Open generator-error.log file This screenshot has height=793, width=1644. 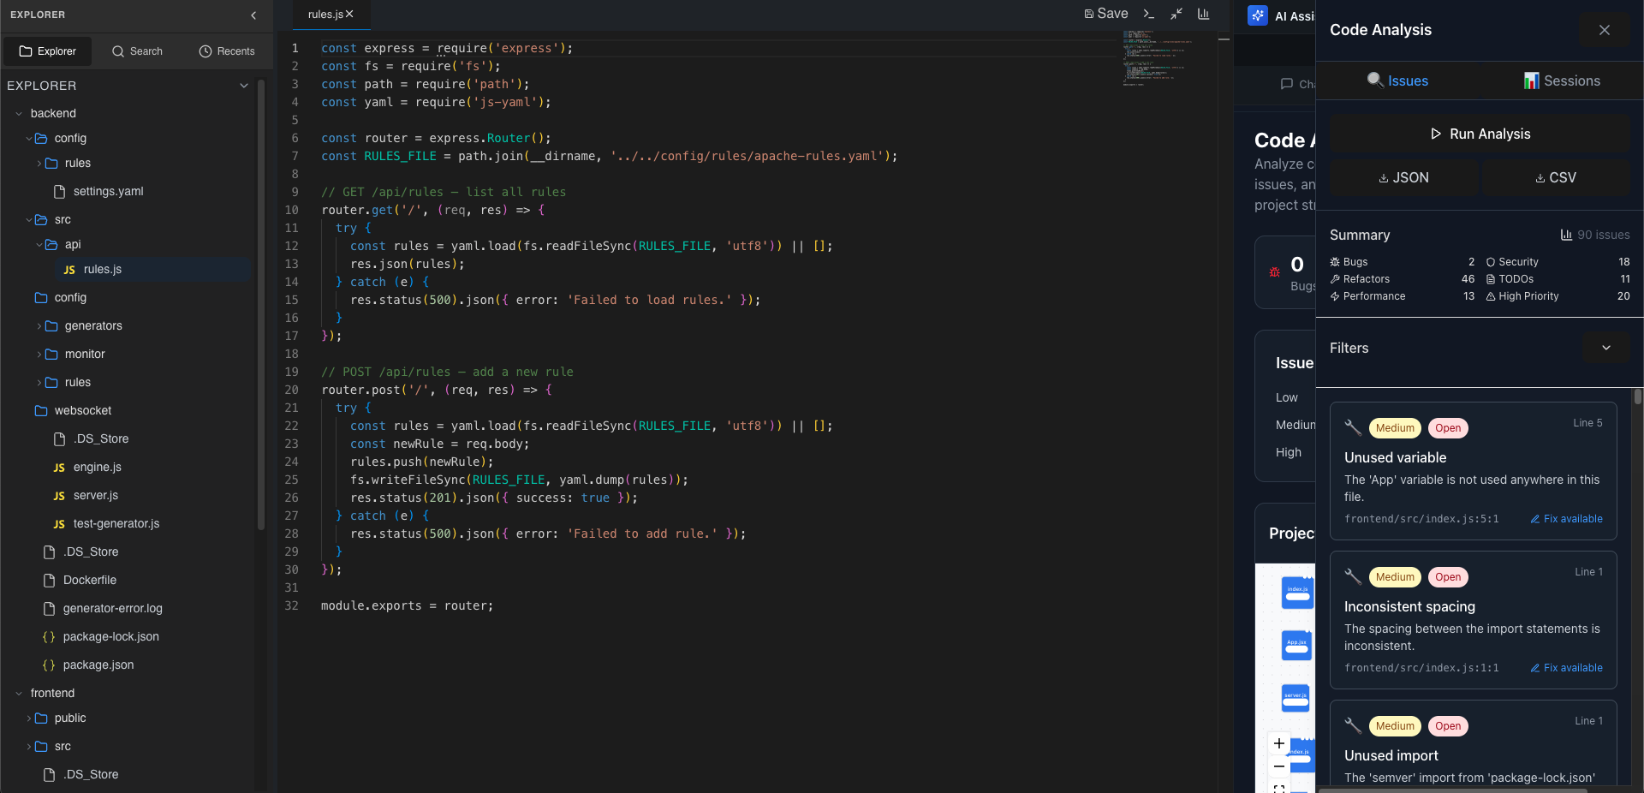[112, 609]
